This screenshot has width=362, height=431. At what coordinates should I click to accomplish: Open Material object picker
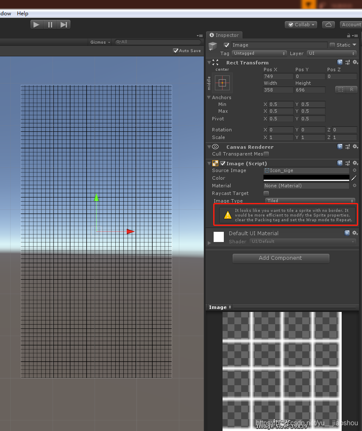pyautogui.click(x=354, y=186)
